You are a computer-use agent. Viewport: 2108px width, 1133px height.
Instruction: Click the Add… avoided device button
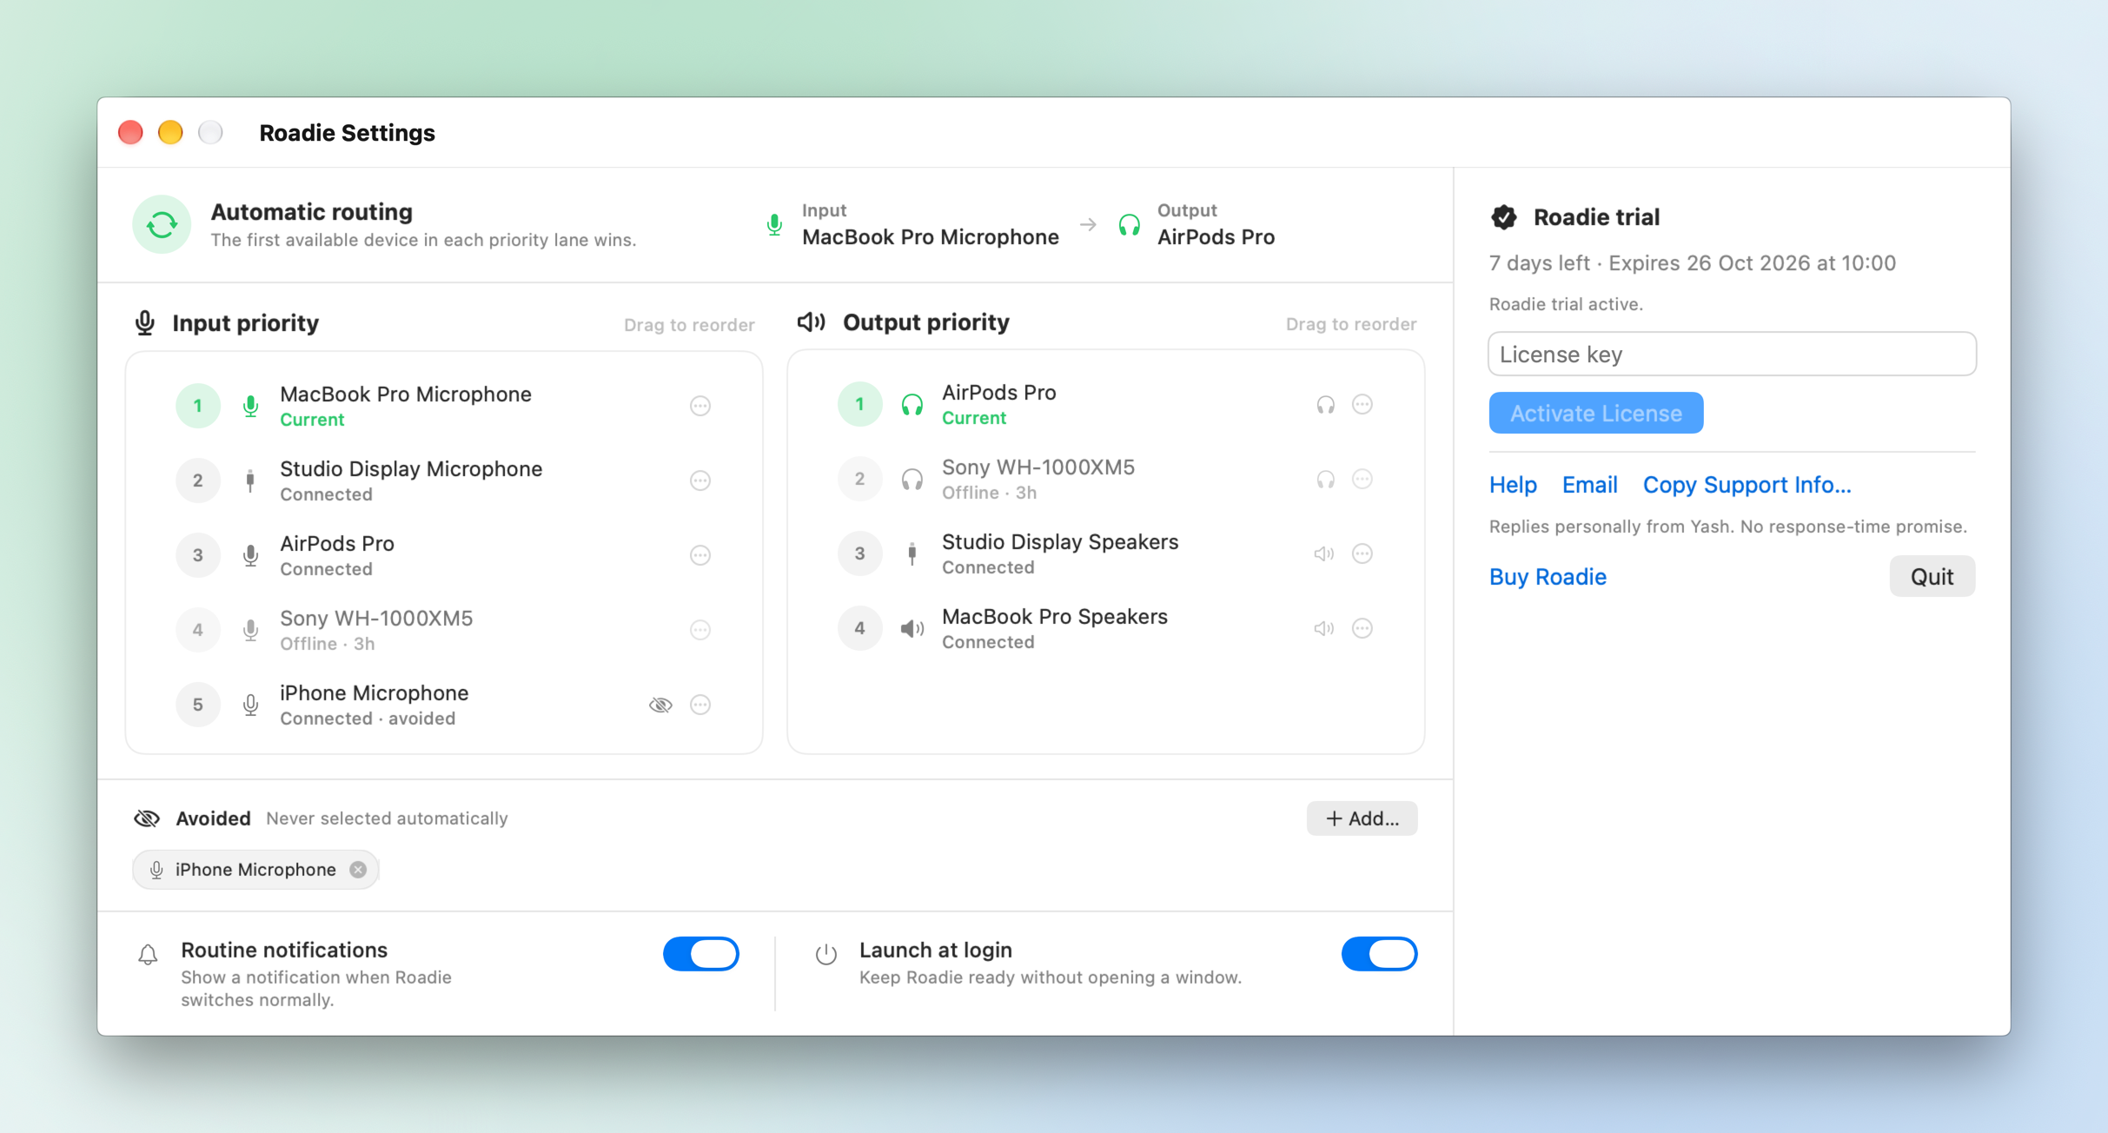click(x=1362, y=818)
